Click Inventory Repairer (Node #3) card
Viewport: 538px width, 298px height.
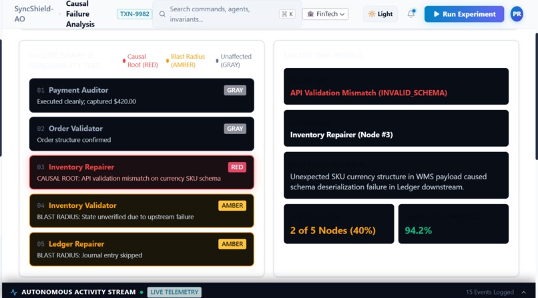point(396,128)
